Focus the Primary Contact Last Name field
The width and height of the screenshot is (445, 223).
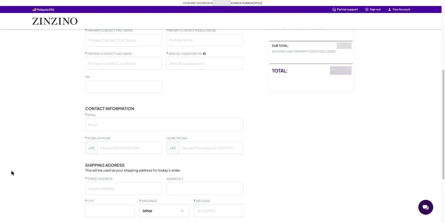123,63
